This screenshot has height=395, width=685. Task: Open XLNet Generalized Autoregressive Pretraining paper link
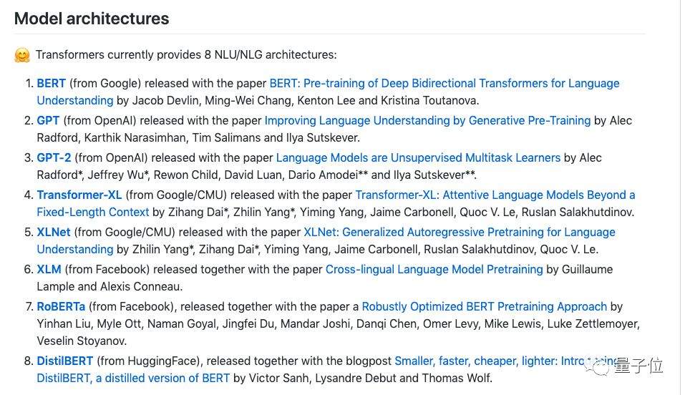459,232
